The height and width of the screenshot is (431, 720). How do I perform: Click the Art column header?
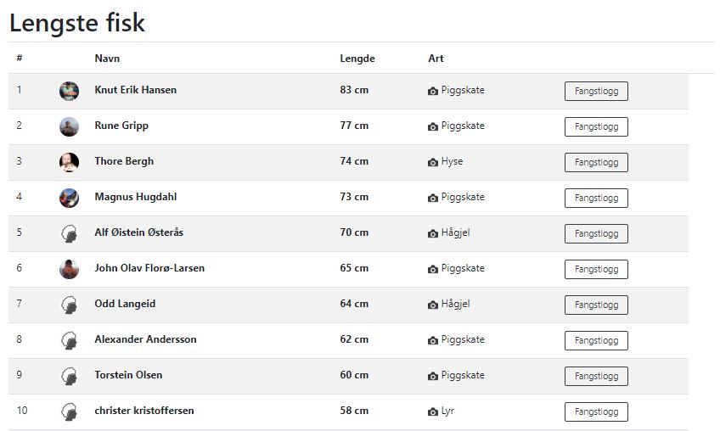(x=436, y=59)
